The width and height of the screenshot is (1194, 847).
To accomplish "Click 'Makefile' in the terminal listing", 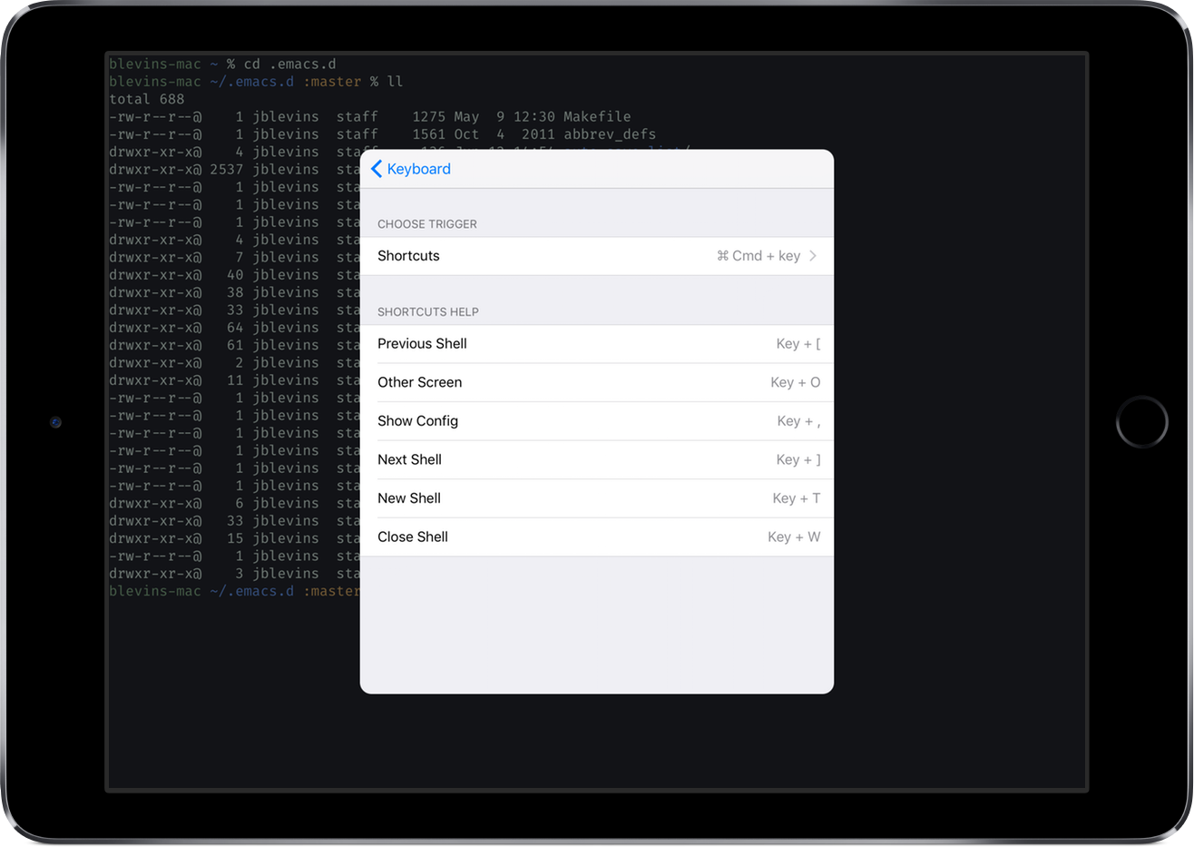I will pos(597,116).
